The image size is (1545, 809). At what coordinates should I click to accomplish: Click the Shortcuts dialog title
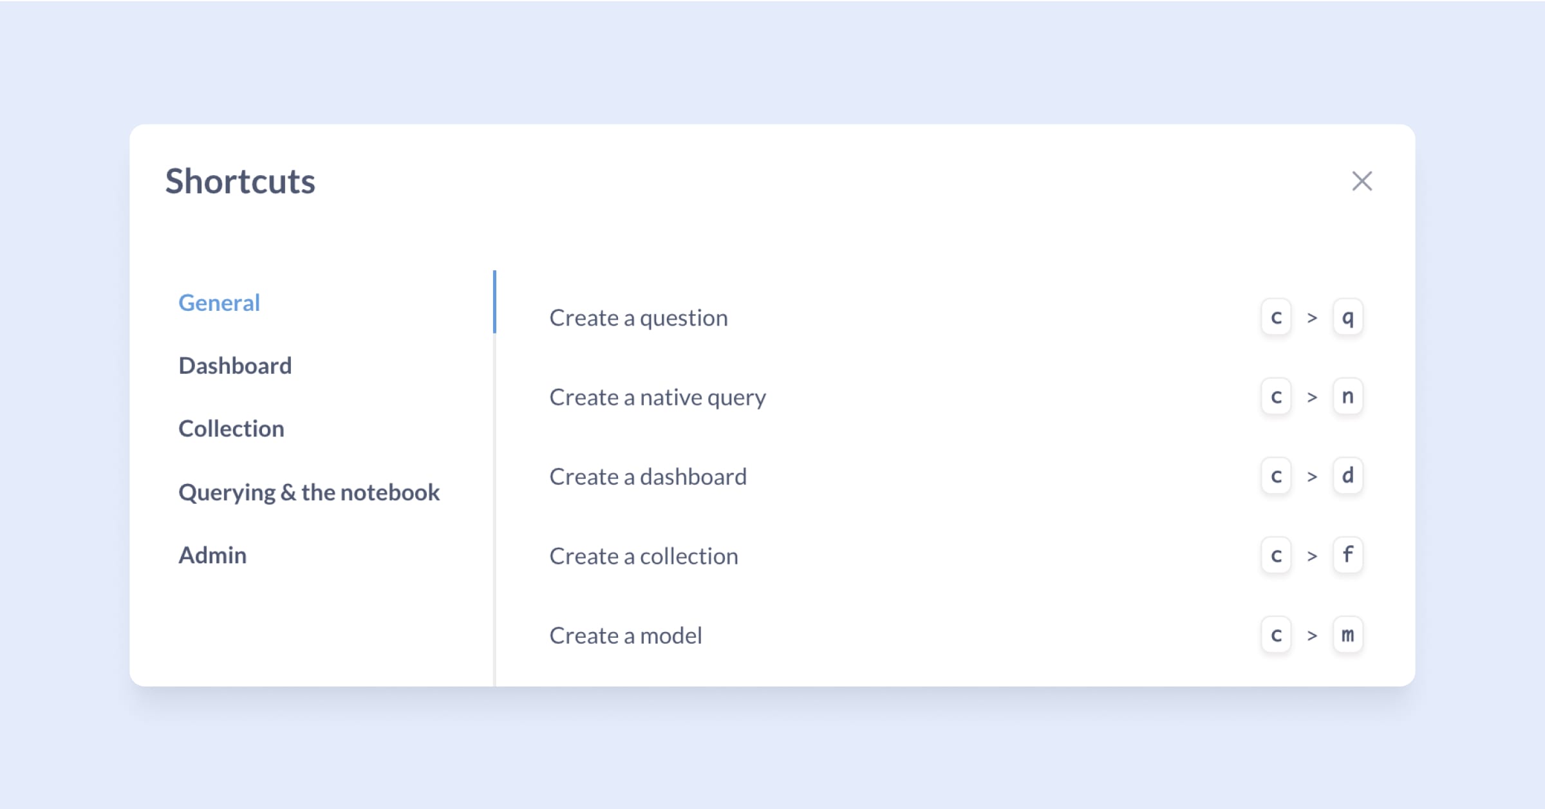(x=240, y=181)
